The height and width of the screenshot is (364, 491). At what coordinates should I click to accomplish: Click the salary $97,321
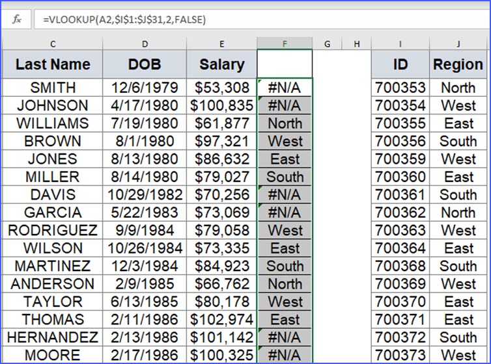pyautogui.click(x=221, y=141)
